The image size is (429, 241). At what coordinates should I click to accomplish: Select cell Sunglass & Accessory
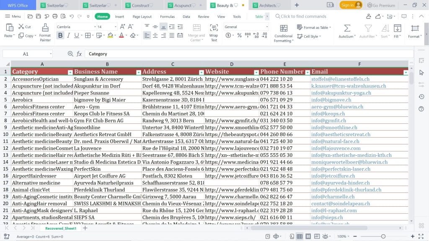coord(107,79)
